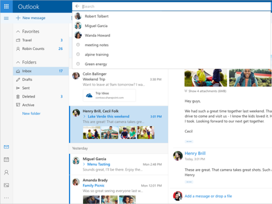Choose 'meeting notes' recent search
272x204 pixels.
point(97,45)
